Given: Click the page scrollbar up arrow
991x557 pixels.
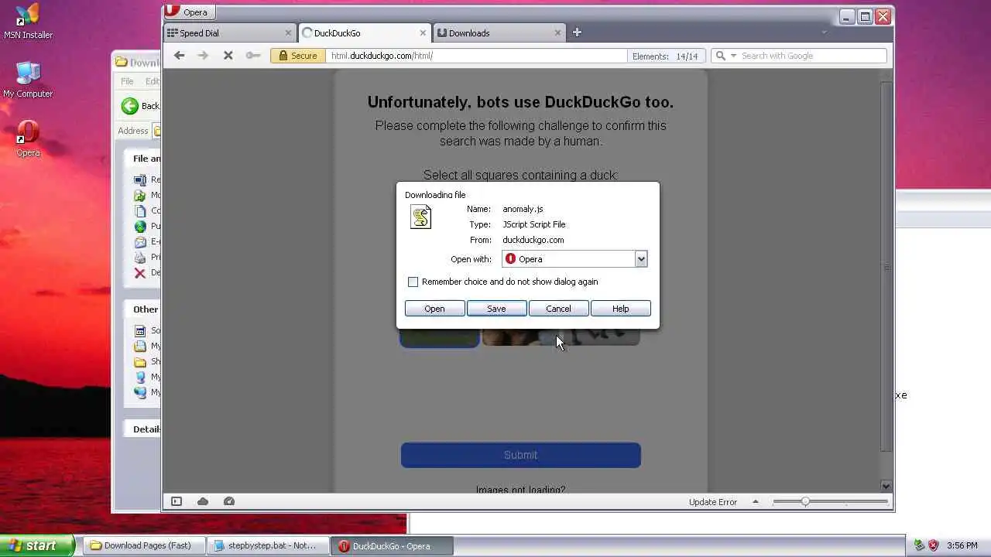Looking at the screenshot, I should (x=886, y=75).
